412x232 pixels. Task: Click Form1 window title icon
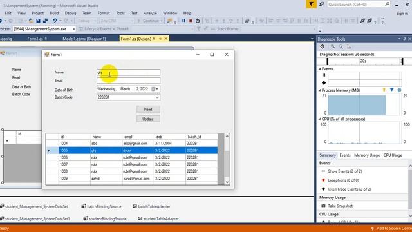47,54
